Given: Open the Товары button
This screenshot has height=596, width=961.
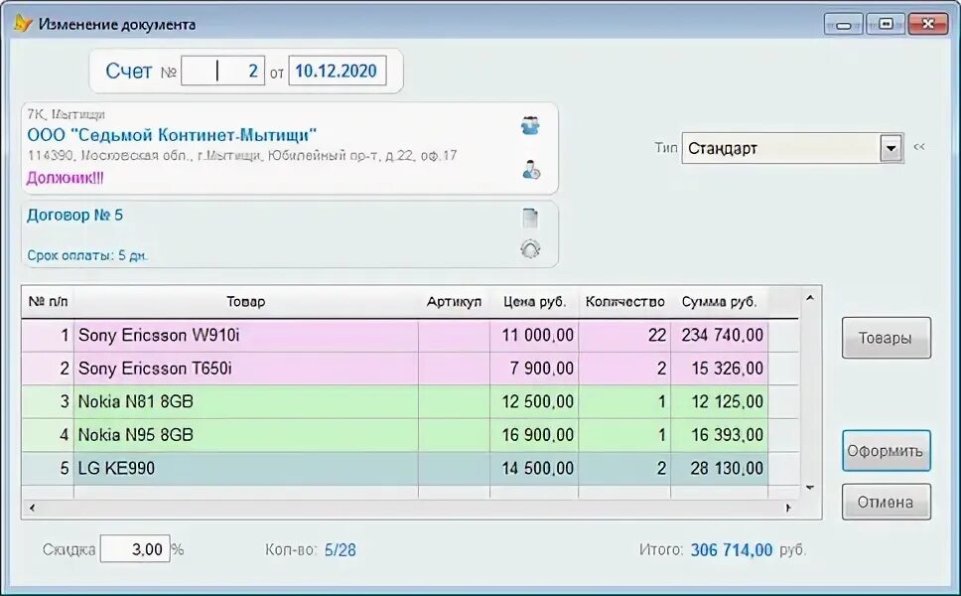Looking at the screenshot, I should pos(887,338).
